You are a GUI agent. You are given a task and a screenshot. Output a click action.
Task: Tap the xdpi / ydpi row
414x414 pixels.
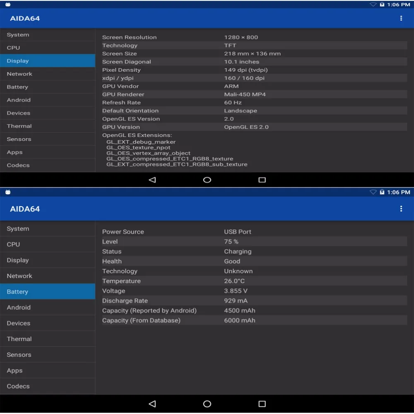(x=255, y=78)
